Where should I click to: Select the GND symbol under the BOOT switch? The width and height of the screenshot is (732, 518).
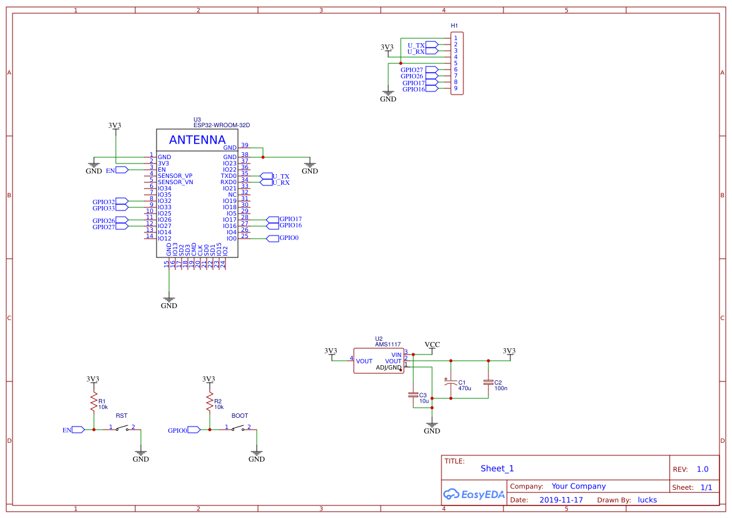click(x=256, y=456)
